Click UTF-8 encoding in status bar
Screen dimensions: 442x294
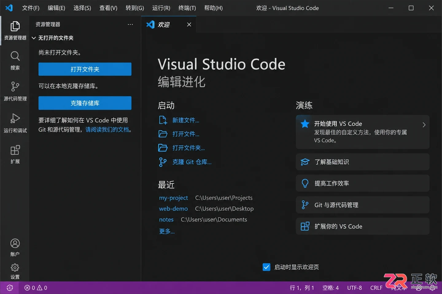[355, 288]
